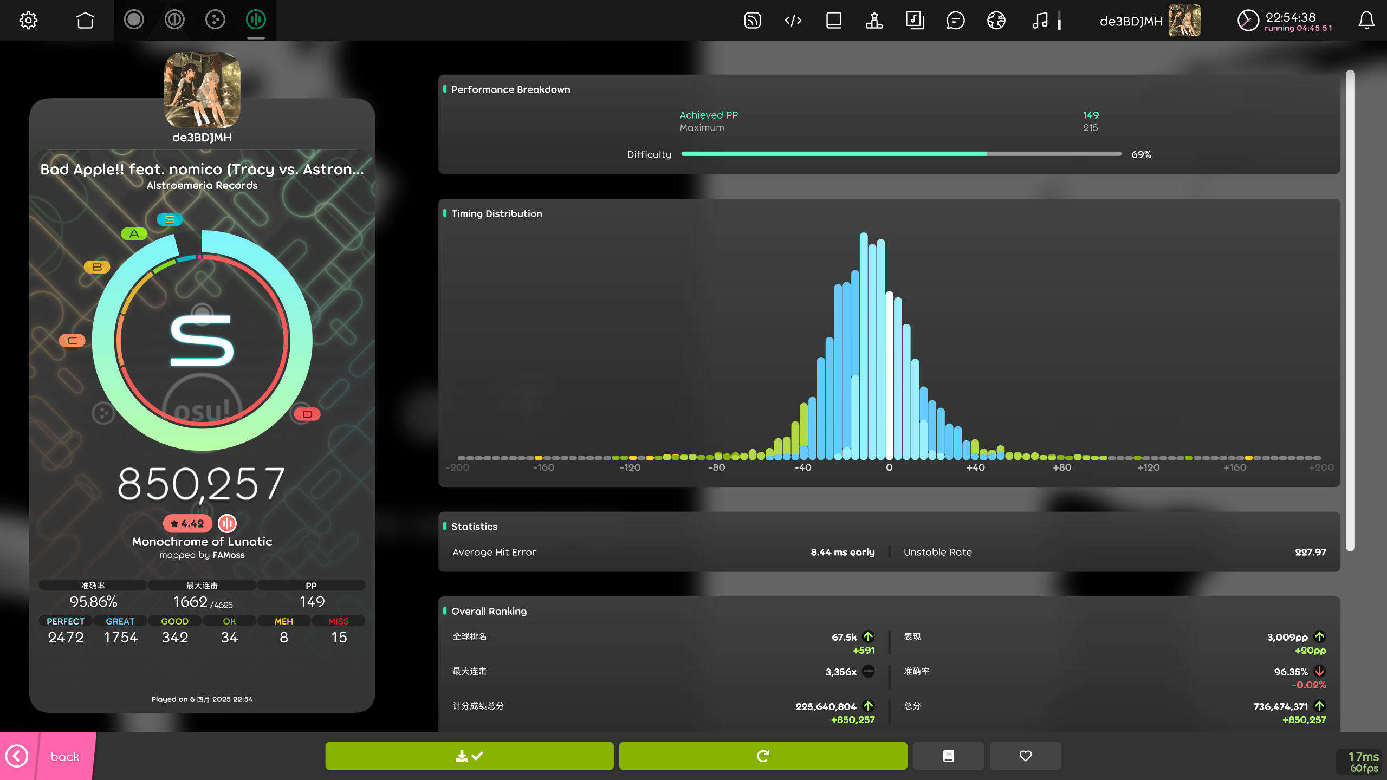Open the rankings podium icon
Viewport: 1387px width, 780px height.
(874, 21)
